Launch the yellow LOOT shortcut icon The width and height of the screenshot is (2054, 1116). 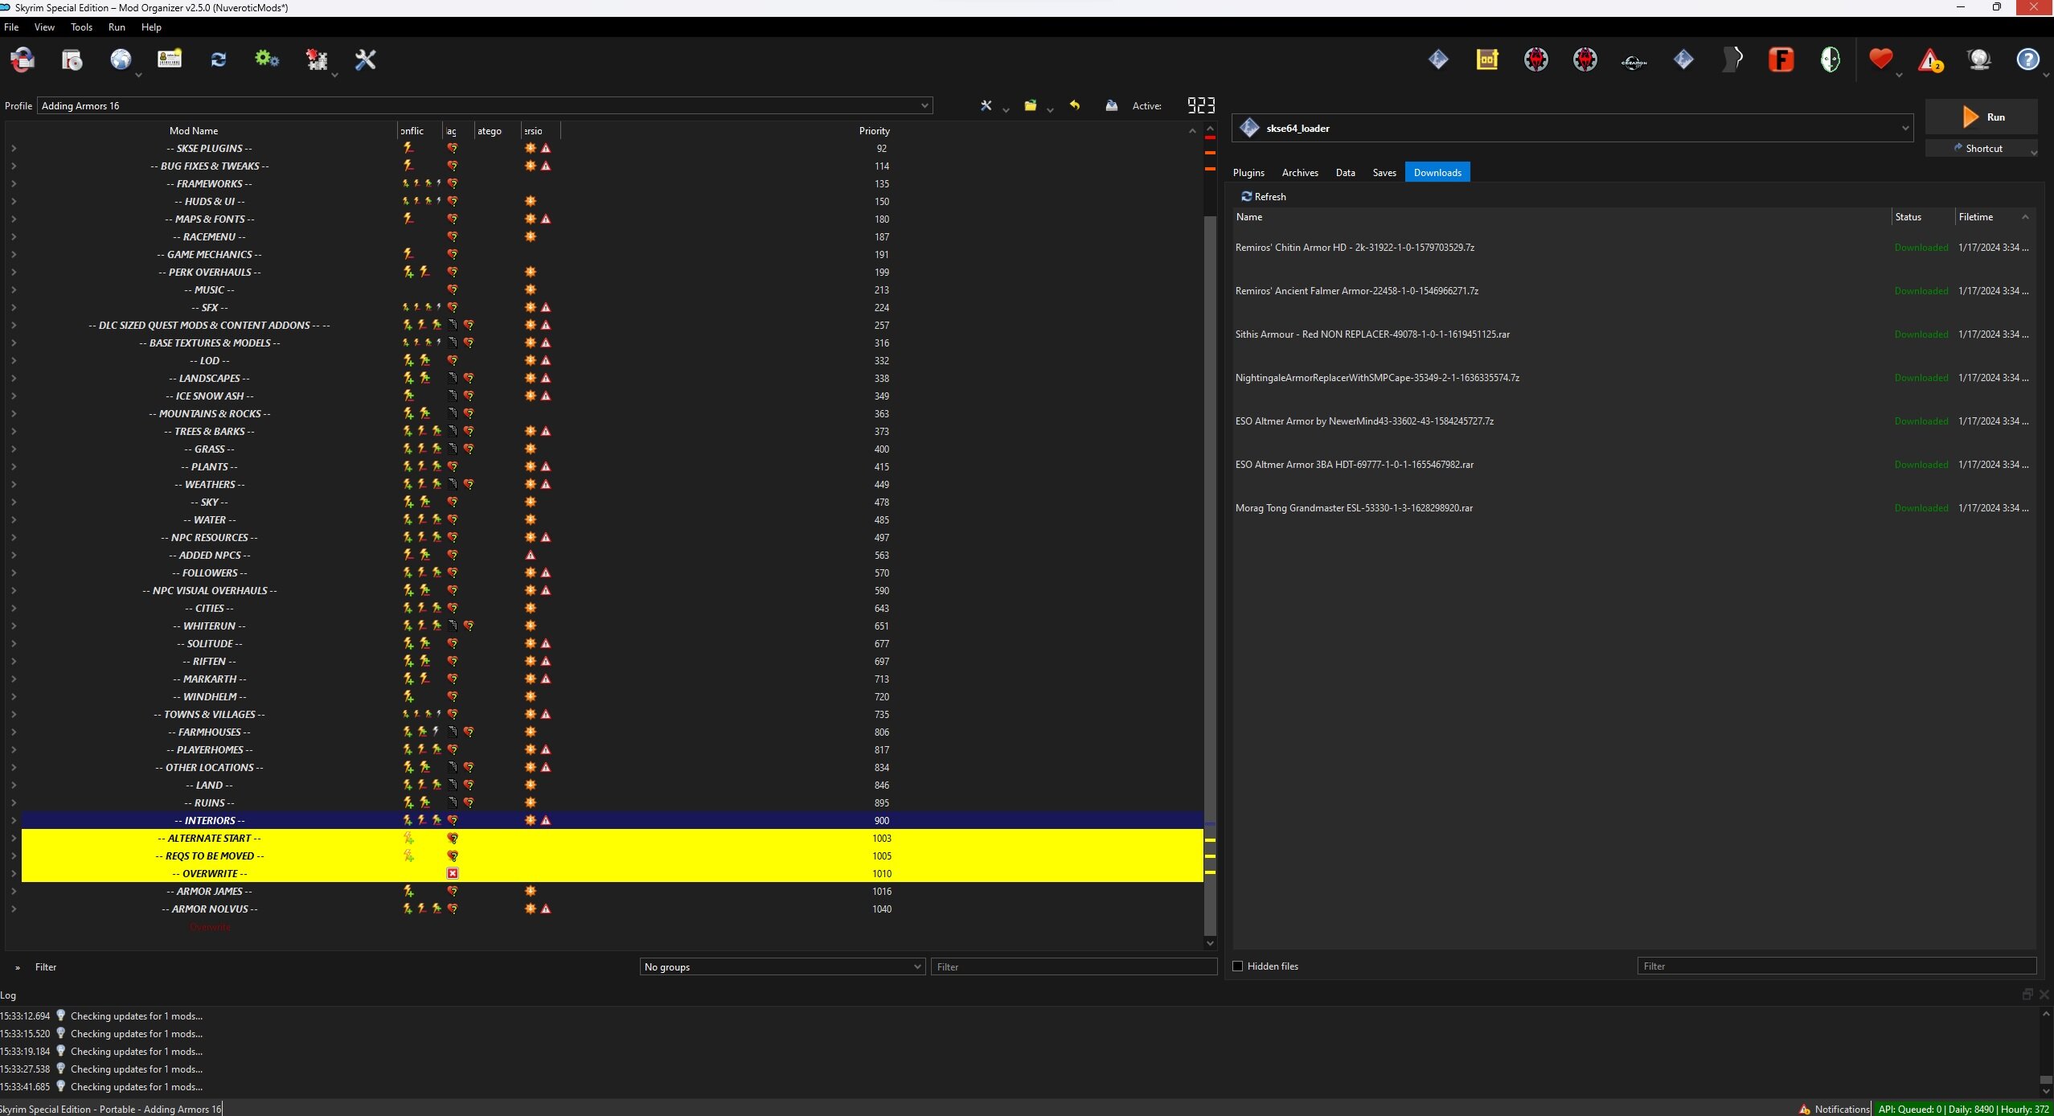click(x=1487, y=59)
